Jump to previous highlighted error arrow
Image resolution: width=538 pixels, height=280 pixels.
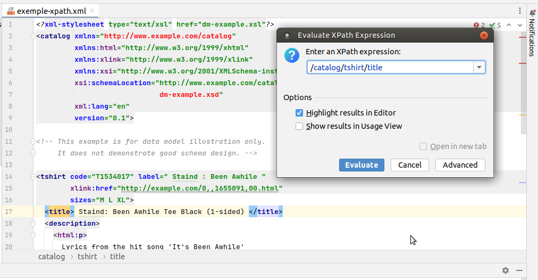pos(509,25)
